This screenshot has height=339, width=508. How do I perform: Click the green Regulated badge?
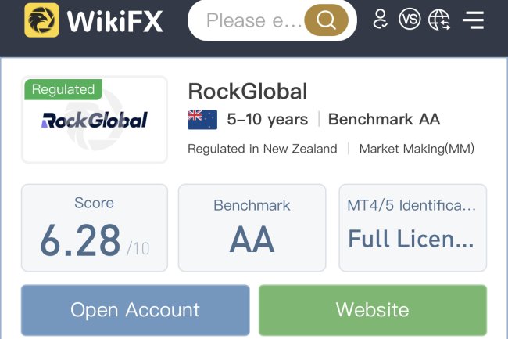point(63,89)
